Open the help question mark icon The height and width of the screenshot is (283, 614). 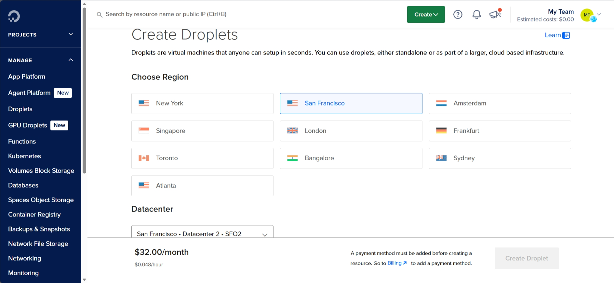click(458, 14)
